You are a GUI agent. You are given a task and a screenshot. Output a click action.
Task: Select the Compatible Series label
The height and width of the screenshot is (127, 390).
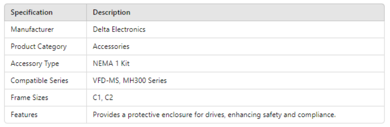pyautogui.click(x=39, y=81)
